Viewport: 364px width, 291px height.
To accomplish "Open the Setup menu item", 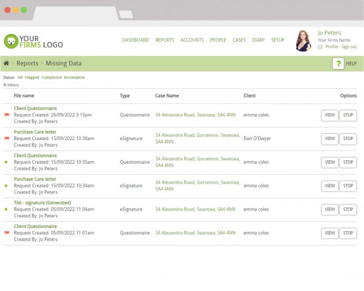I will point(278,40).
